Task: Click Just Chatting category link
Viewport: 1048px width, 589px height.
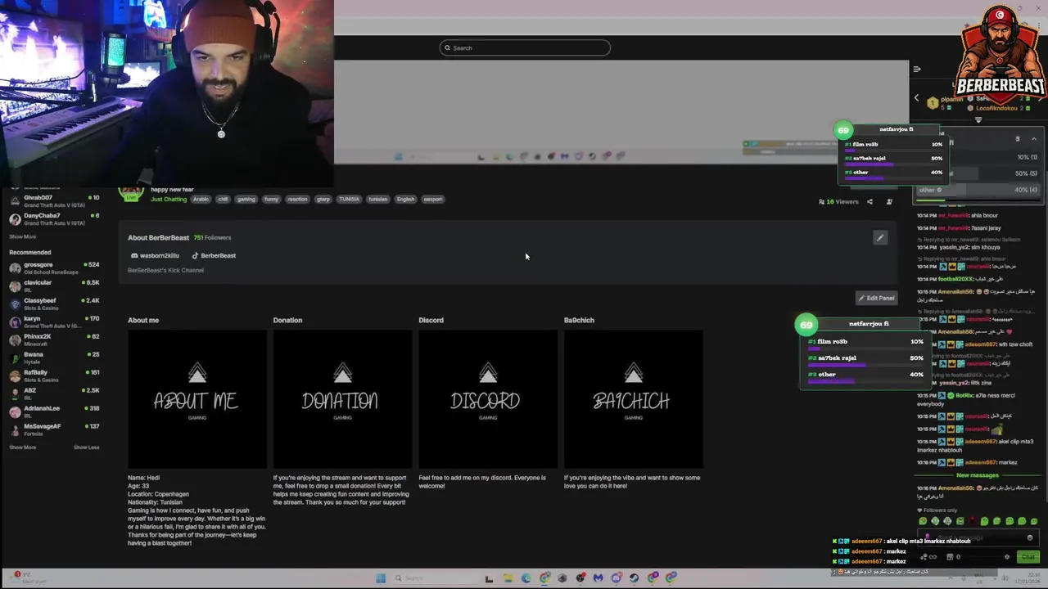Action: point(169,199)
